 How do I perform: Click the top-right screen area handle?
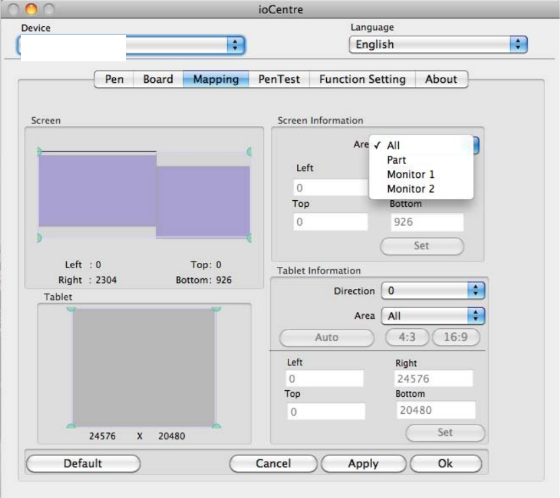[x=249, y=152]
